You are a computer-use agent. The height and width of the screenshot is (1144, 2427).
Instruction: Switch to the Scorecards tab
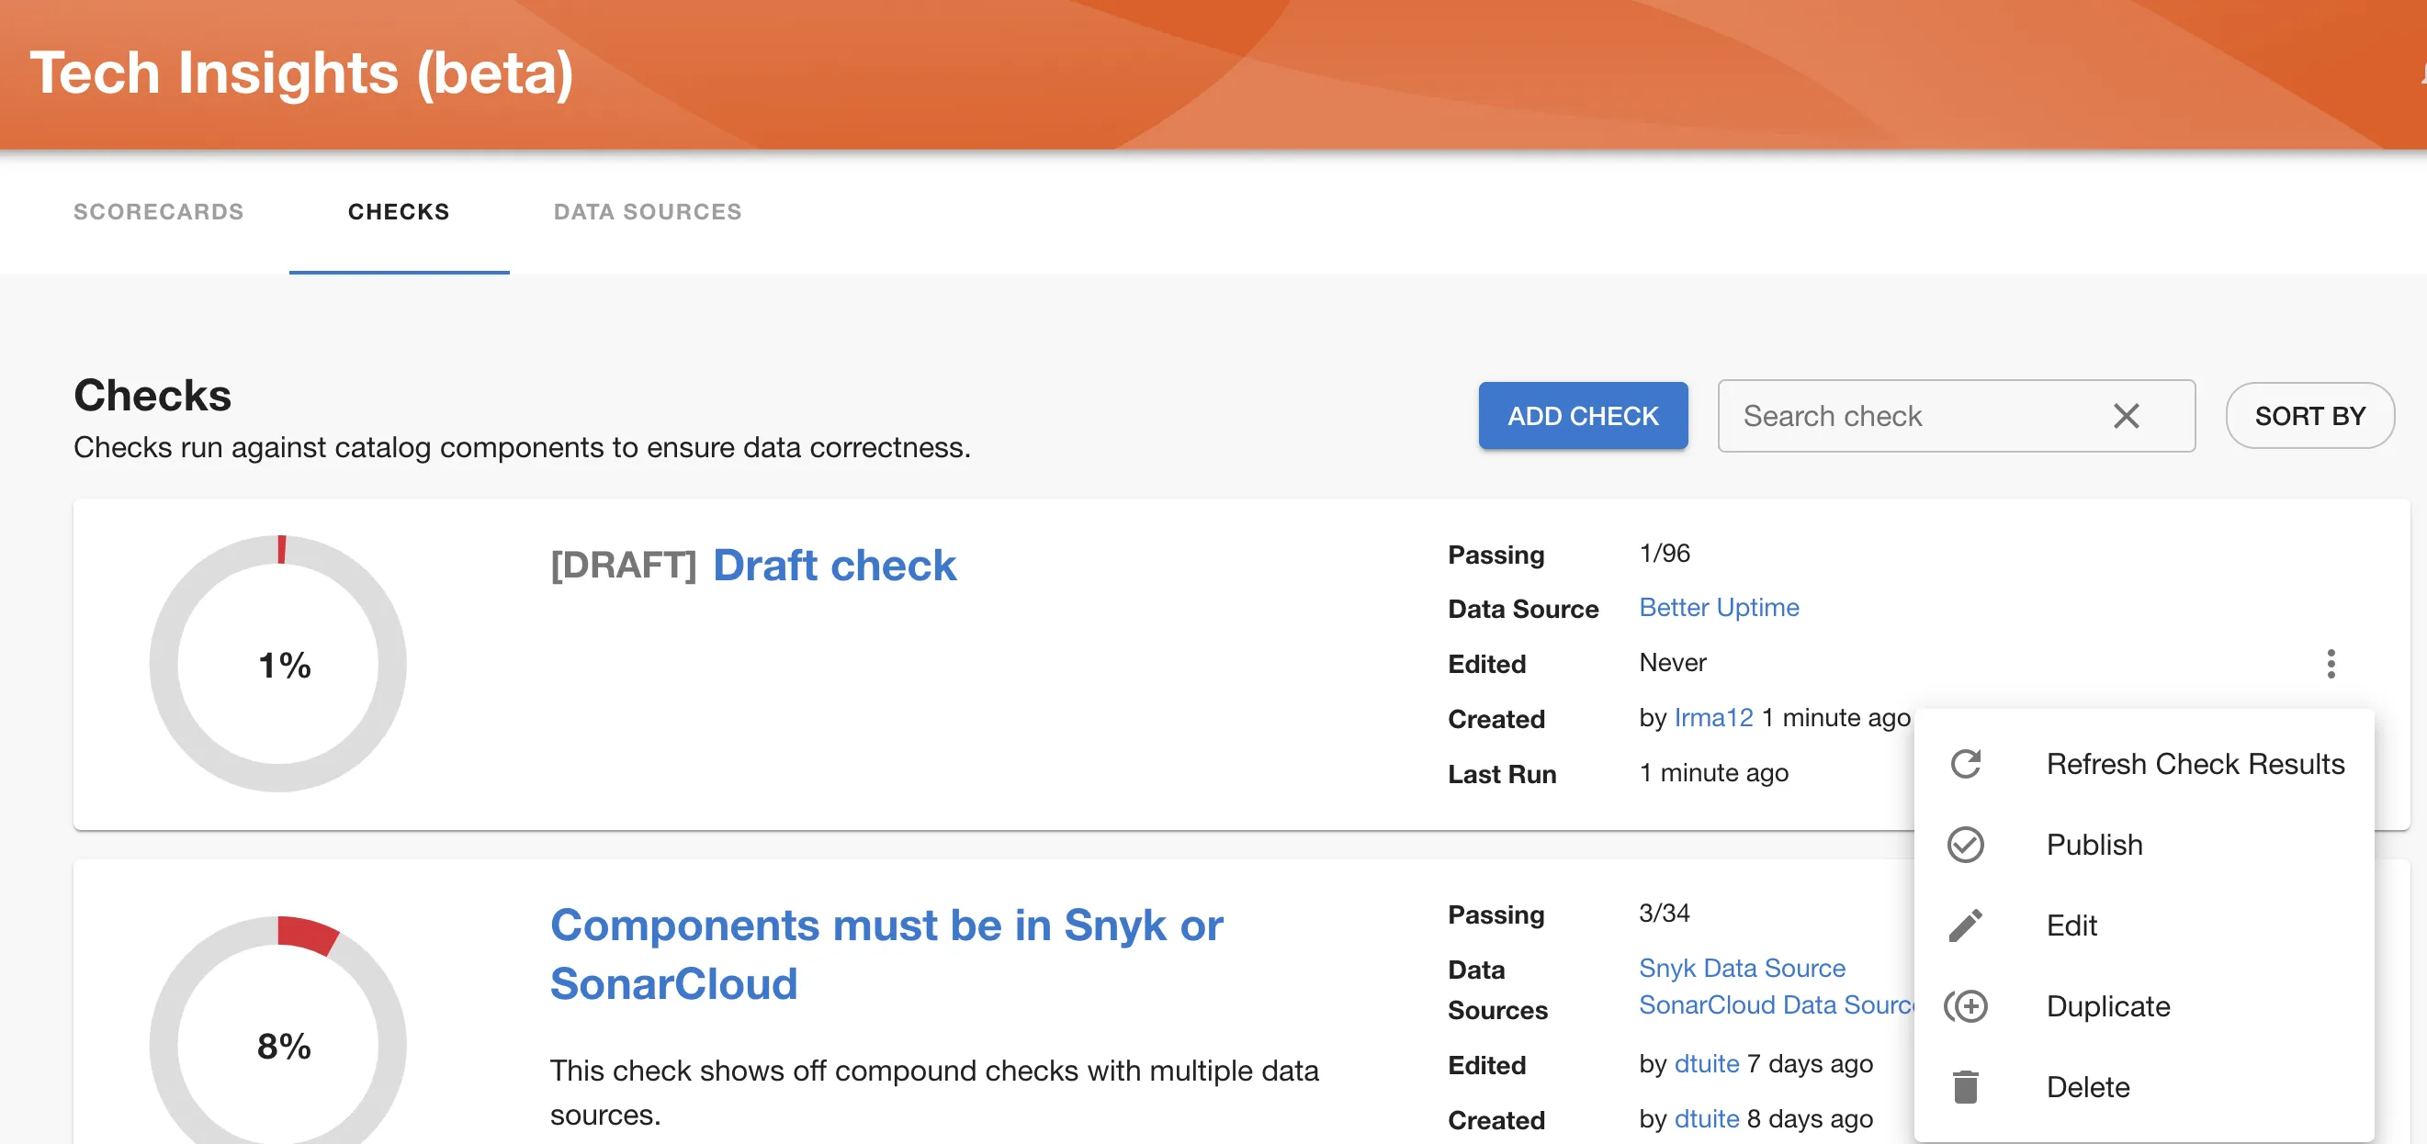159,212
